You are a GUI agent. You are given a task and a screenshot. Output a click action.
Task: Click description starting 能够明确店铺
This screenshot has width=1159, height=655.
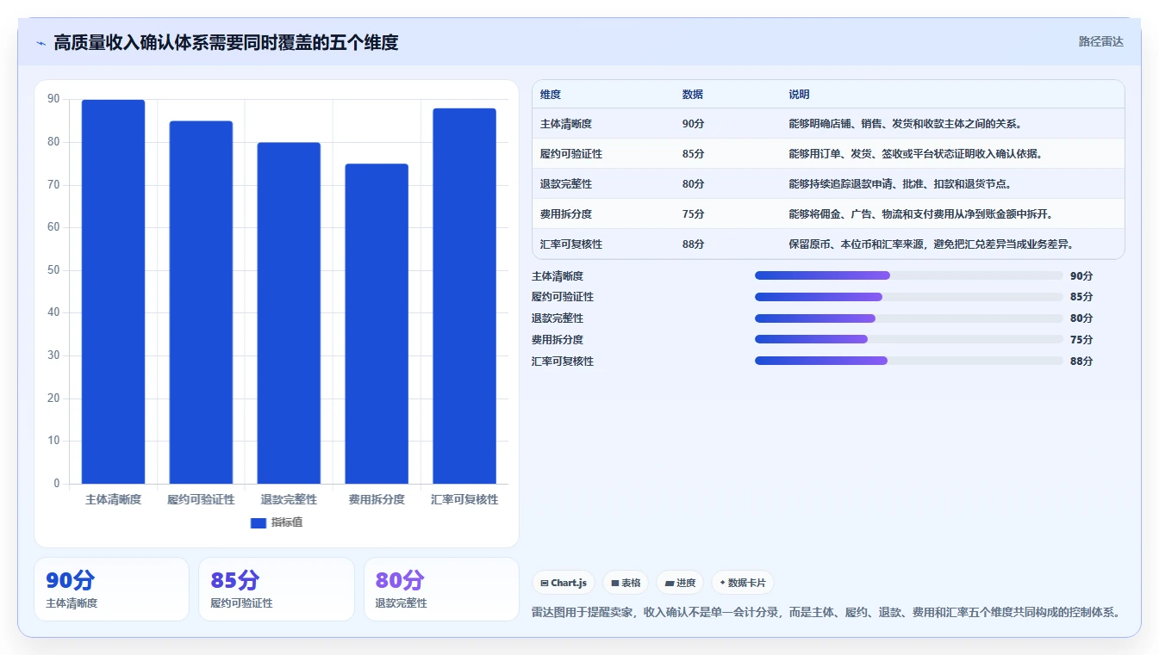pyautogui.click(x=906, y=124)
